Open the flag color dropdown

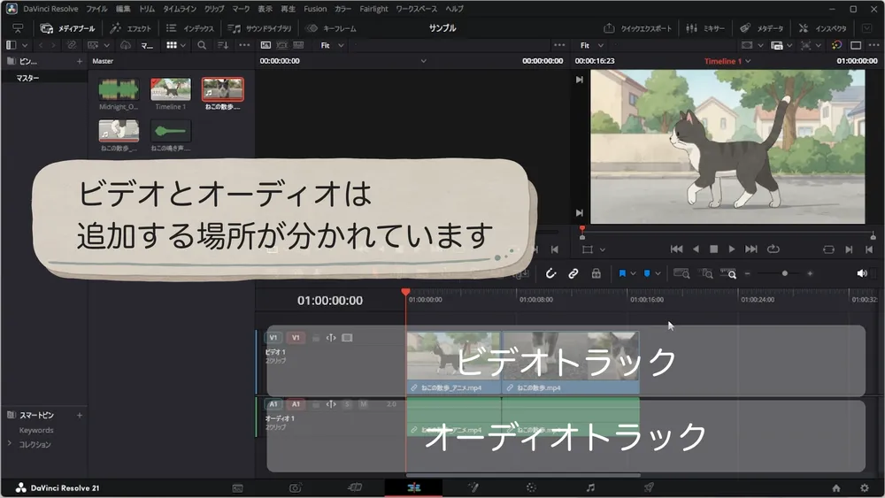(x=634, y=273)
